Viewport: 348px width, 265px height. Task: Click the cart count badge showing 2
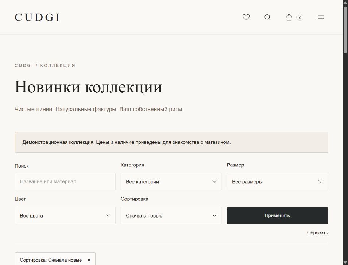(299, 17)
